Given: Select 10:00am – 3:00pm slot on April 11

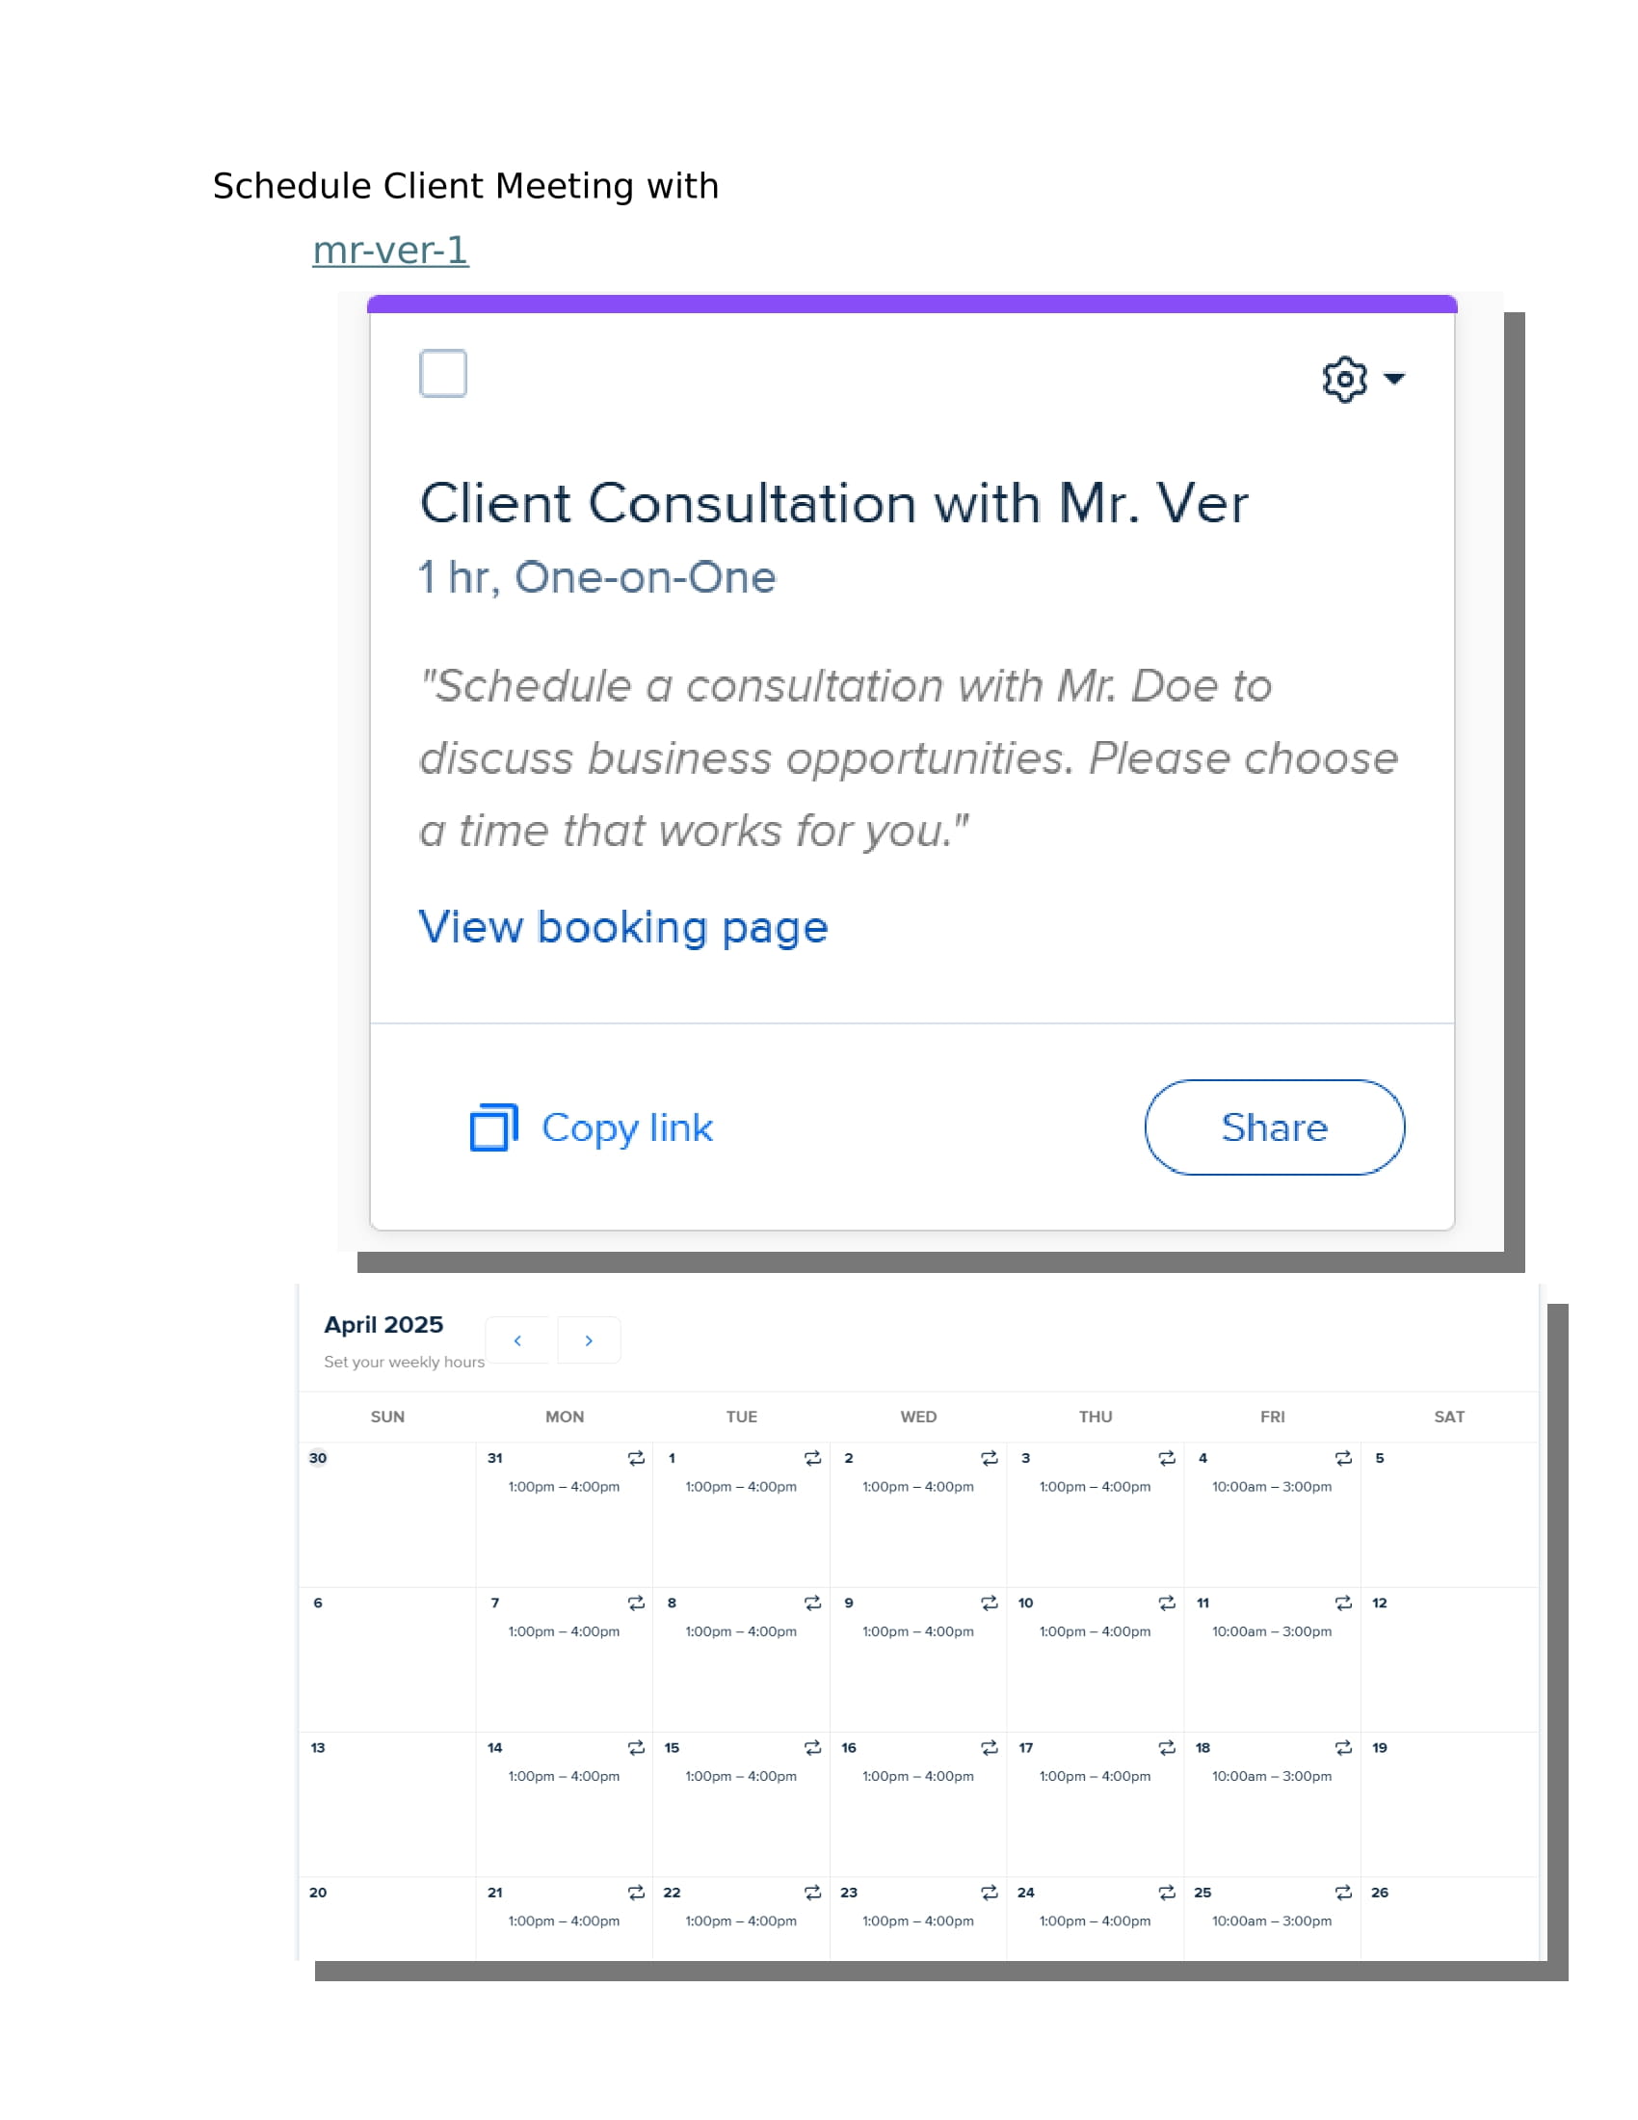Looking at the screenshot, I should 1271,1630.
